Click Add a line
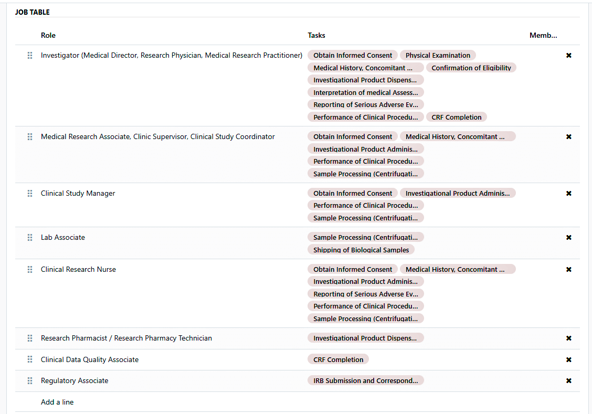Screen dimensions: 592x414 click(x=57, y=402)
